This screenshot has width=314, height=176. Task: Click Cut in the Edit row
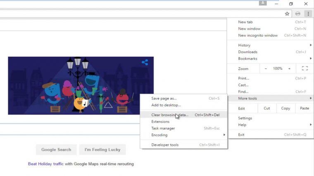point(267,108)
